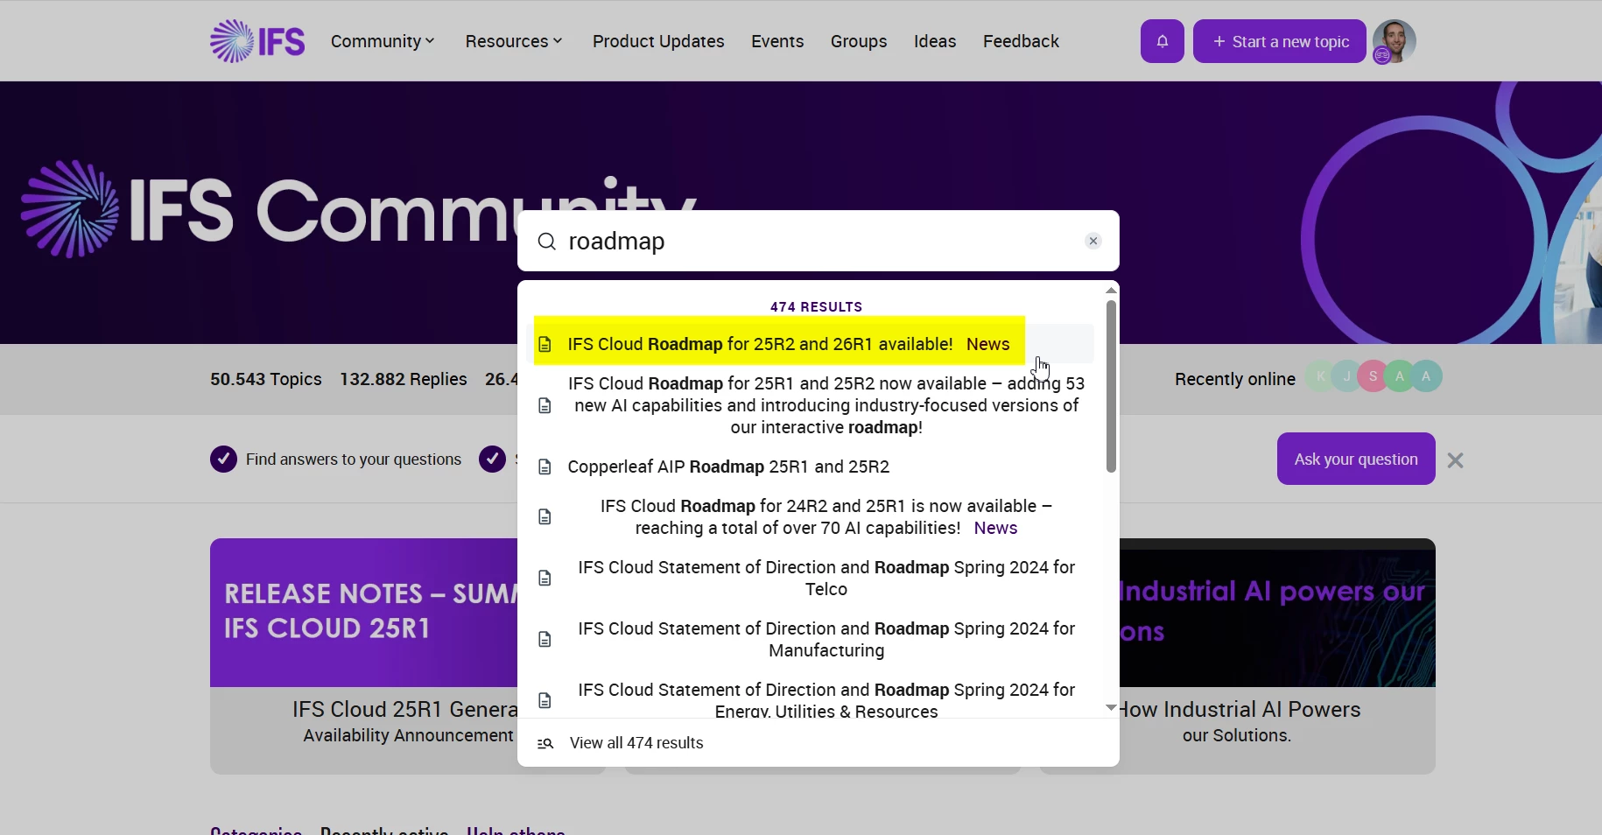Click the search results scrollbar thumb
This screenshot has width=1602, height=835.
pos(1111,387)
